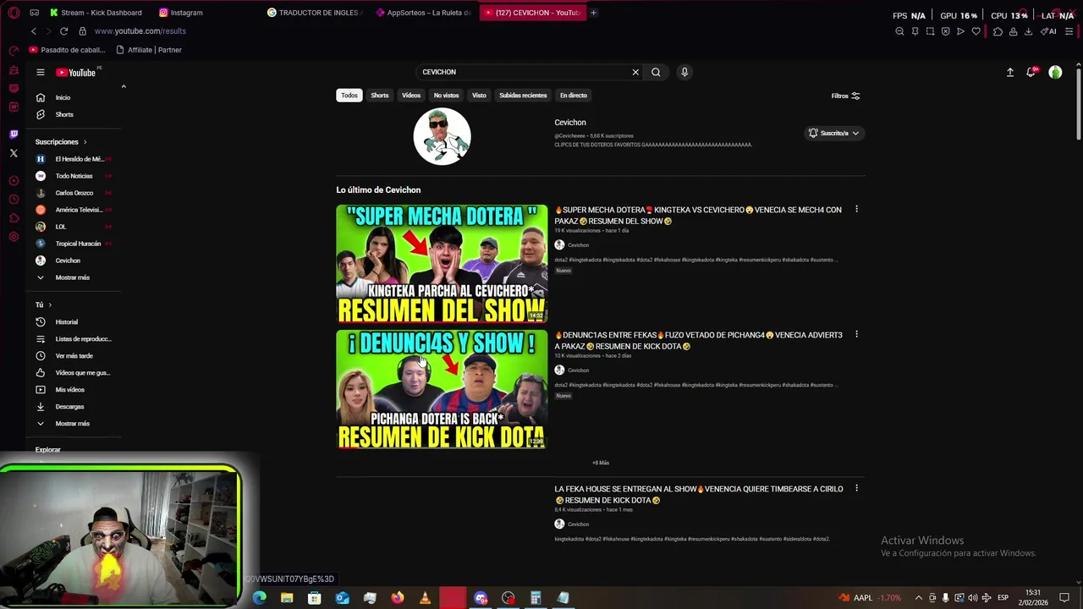Reload the page
This screenshot has height=609, width=1083.
[x=63, y=31]
